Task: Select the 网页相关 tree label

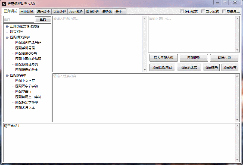Action: tap(17, 32)
